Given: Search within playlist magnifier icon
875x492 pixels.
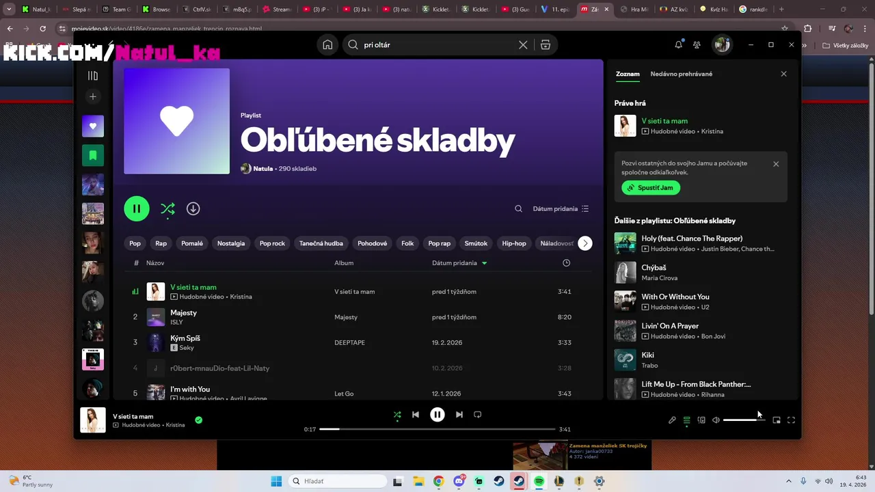Looking at the screenshot, I should click(x=518, y=208).
